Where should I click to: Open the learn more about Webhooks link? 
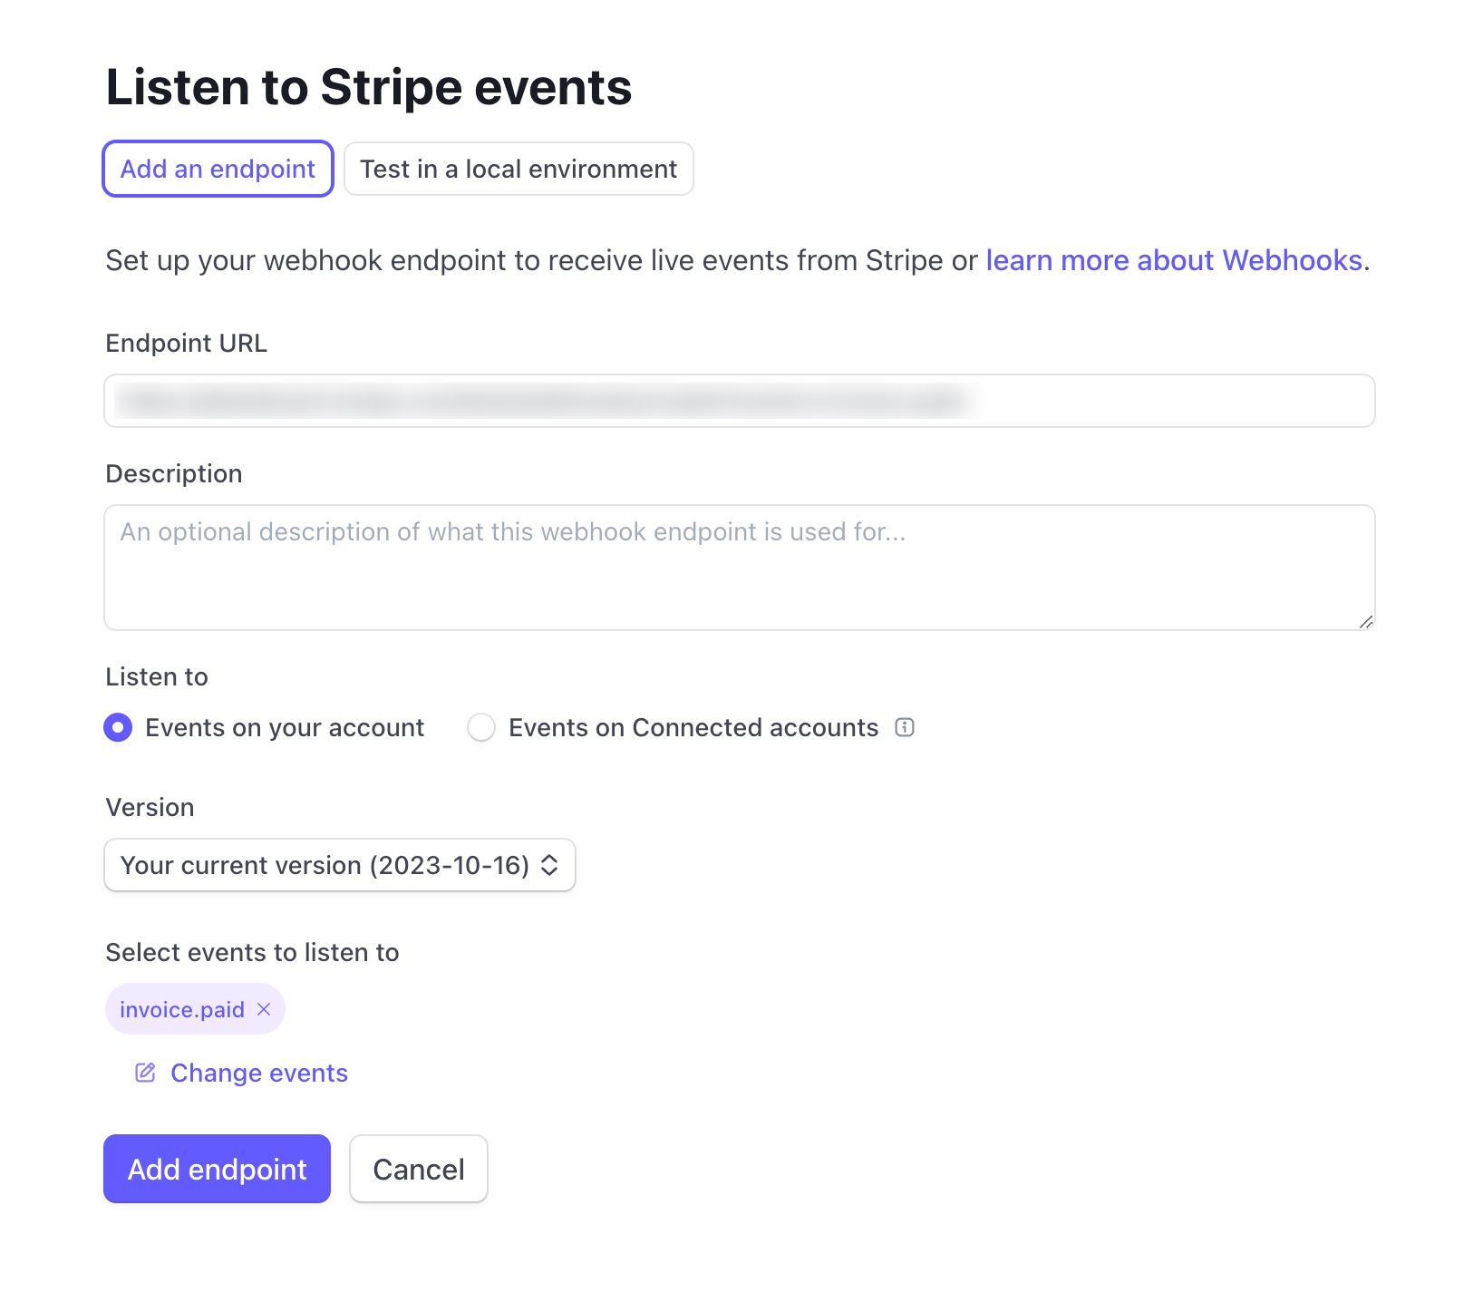point(1174,260)
